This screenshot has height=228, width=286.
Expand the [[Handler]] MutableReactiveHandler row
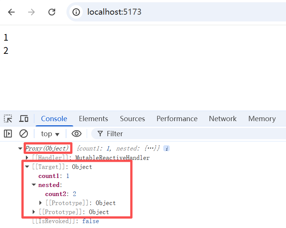[27, 157]
